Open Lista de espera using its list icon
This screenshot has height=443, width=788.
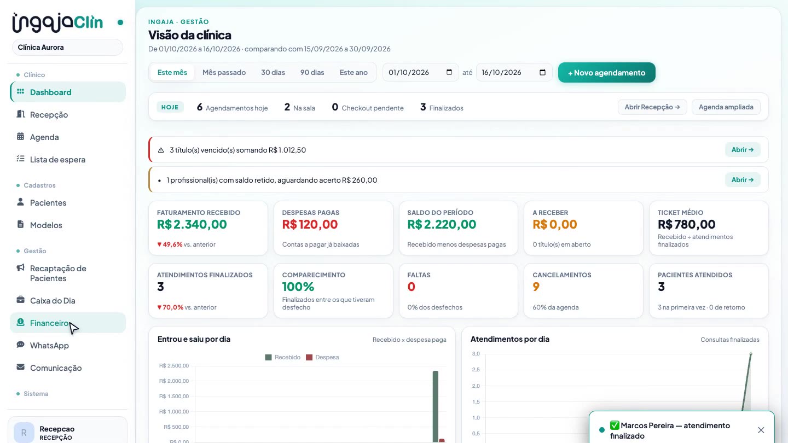(21, 159)
